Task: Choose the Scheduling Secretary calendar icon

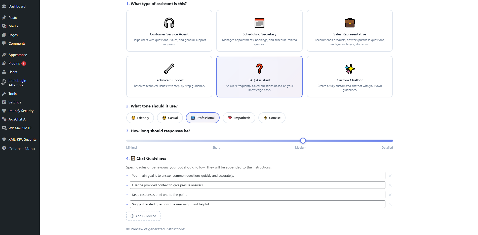Action: [259, 23]
